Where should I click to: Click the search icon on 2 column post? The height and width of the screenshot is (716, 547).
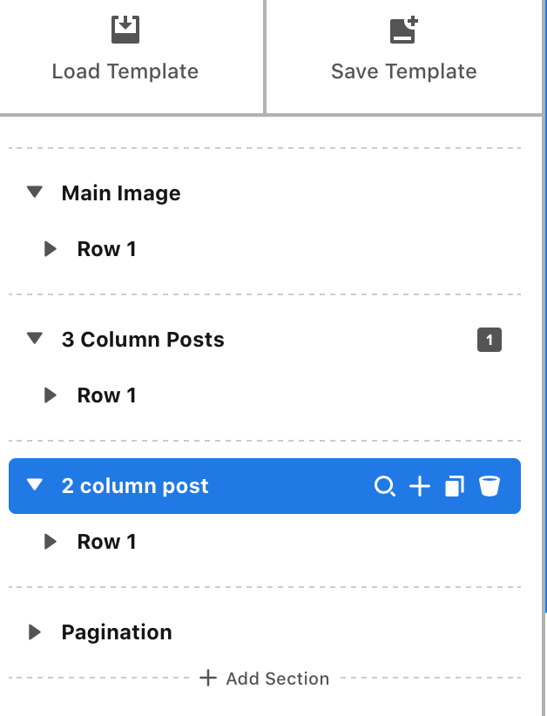tap(384, 486)
